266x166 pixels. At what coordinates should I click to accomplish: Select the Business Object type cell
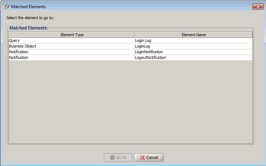tap(72, 46)
